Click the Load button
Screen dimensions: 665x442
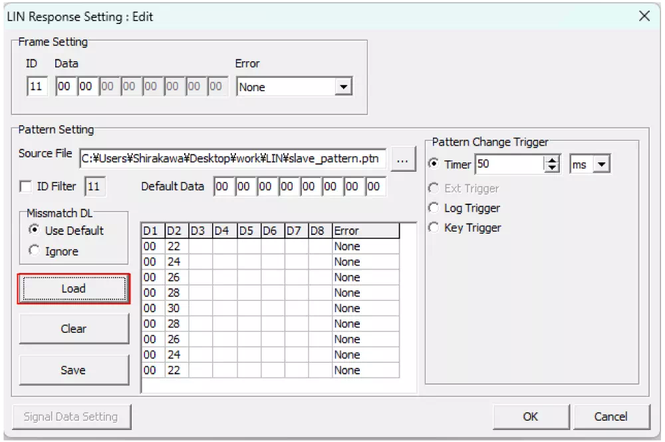click(73, 288)
